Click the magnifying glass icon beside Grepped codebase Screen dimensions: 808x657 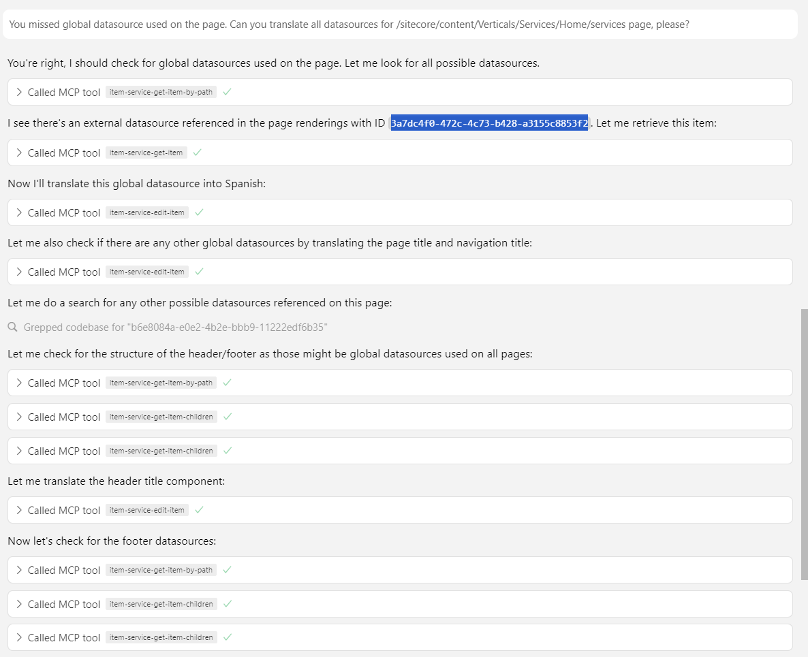12,327
